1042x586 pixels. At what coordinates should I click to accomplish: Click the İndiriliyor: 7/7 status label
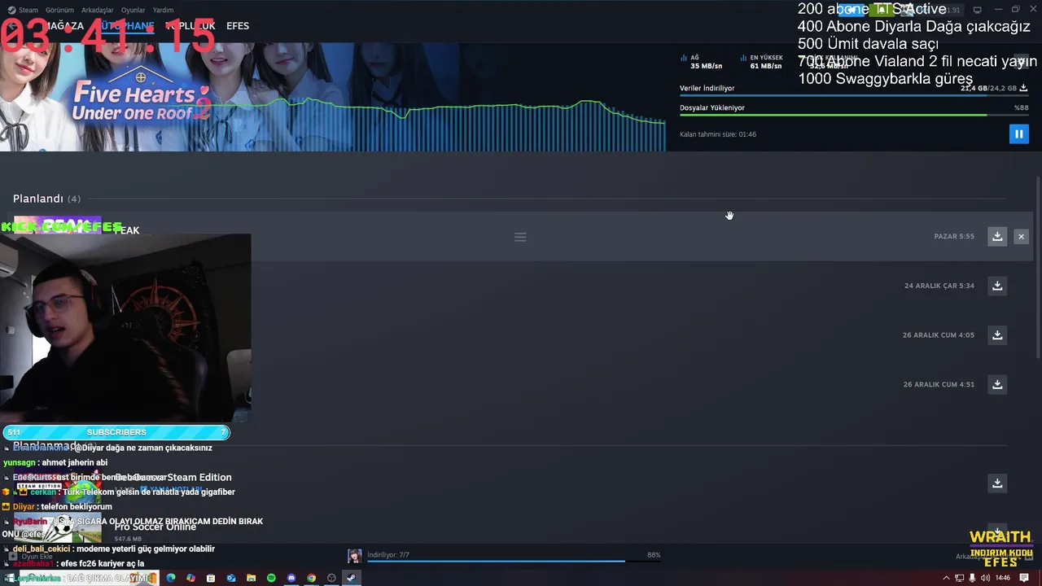[388, 554]
